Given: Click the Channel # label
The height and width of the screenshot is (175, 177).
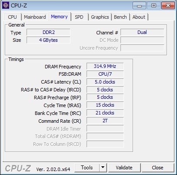Looking at the screenshot, I should pos(107,33).
